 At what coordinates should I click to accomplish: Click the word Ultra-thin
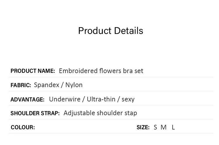point(101,99)
